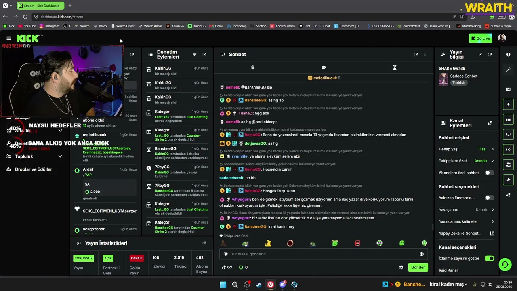517x291 pixels.
Task: Expand the Topluluk menu chevron
Action: 60,156
